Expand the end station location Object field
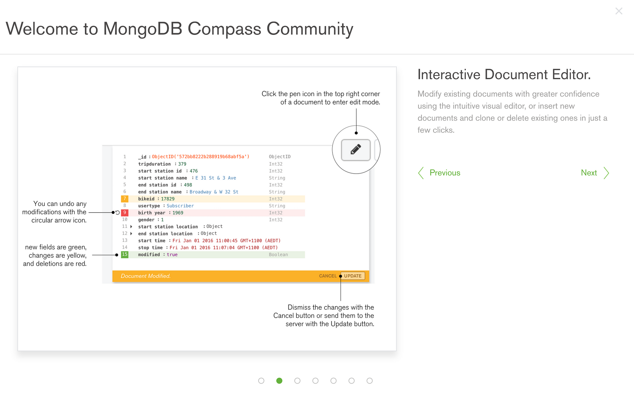The width and height of the screenshot is (634, 405). (x=131, y=234)
